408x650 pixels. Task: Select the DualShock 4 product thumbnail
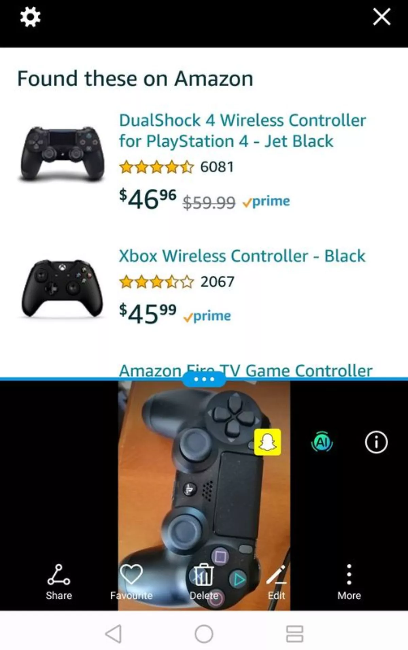tap(62, 154)
